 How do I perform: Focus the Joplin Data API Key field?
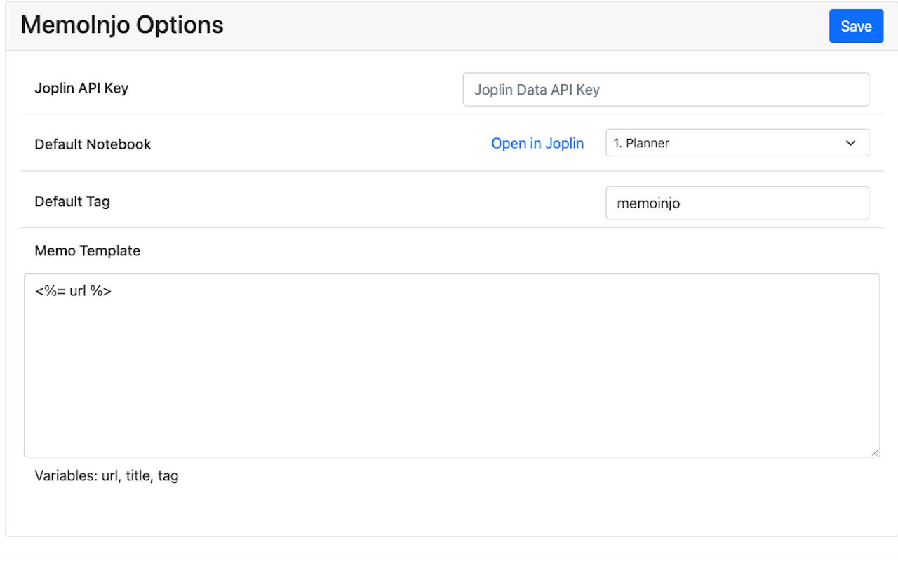665,90
